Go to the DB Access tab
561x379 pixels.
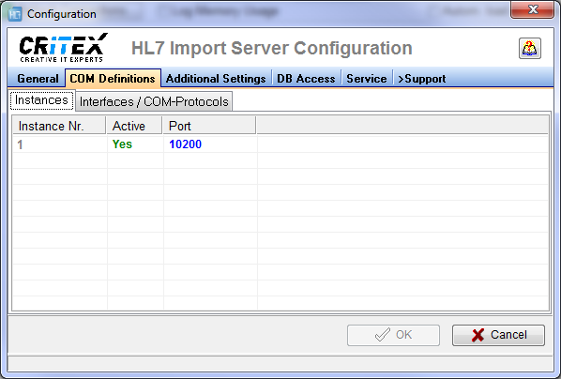coord(306,79)
